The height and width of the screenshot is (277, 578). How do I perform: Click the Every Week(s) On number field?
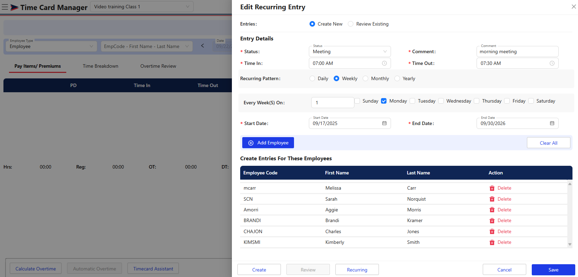tap(332, 103)
